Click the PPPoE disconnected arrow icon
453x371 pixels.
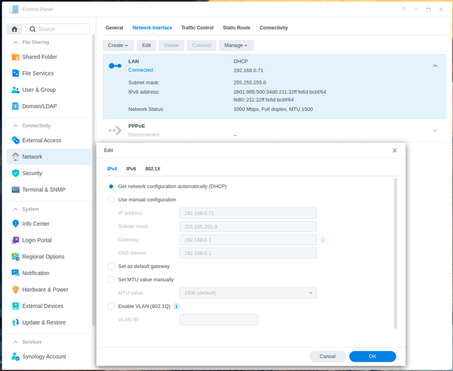tap(115, 130)
